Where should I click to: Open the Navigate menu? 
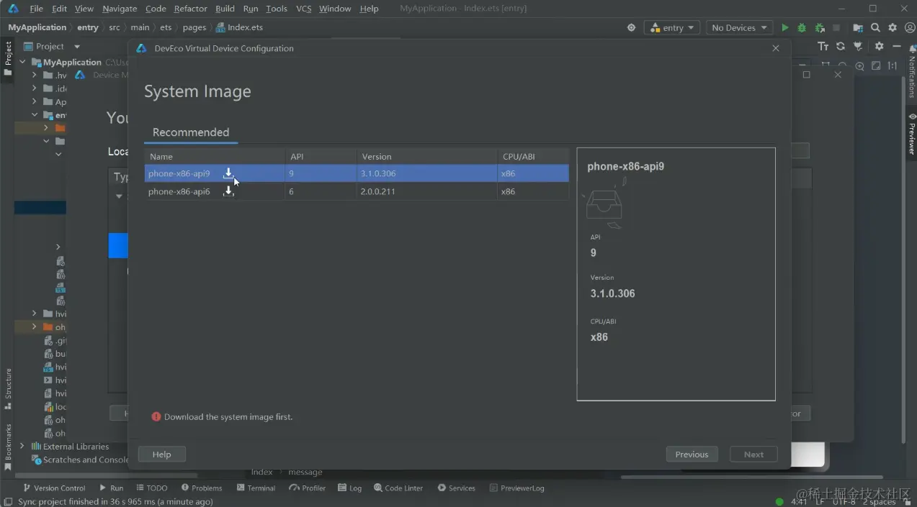[120, 9]
